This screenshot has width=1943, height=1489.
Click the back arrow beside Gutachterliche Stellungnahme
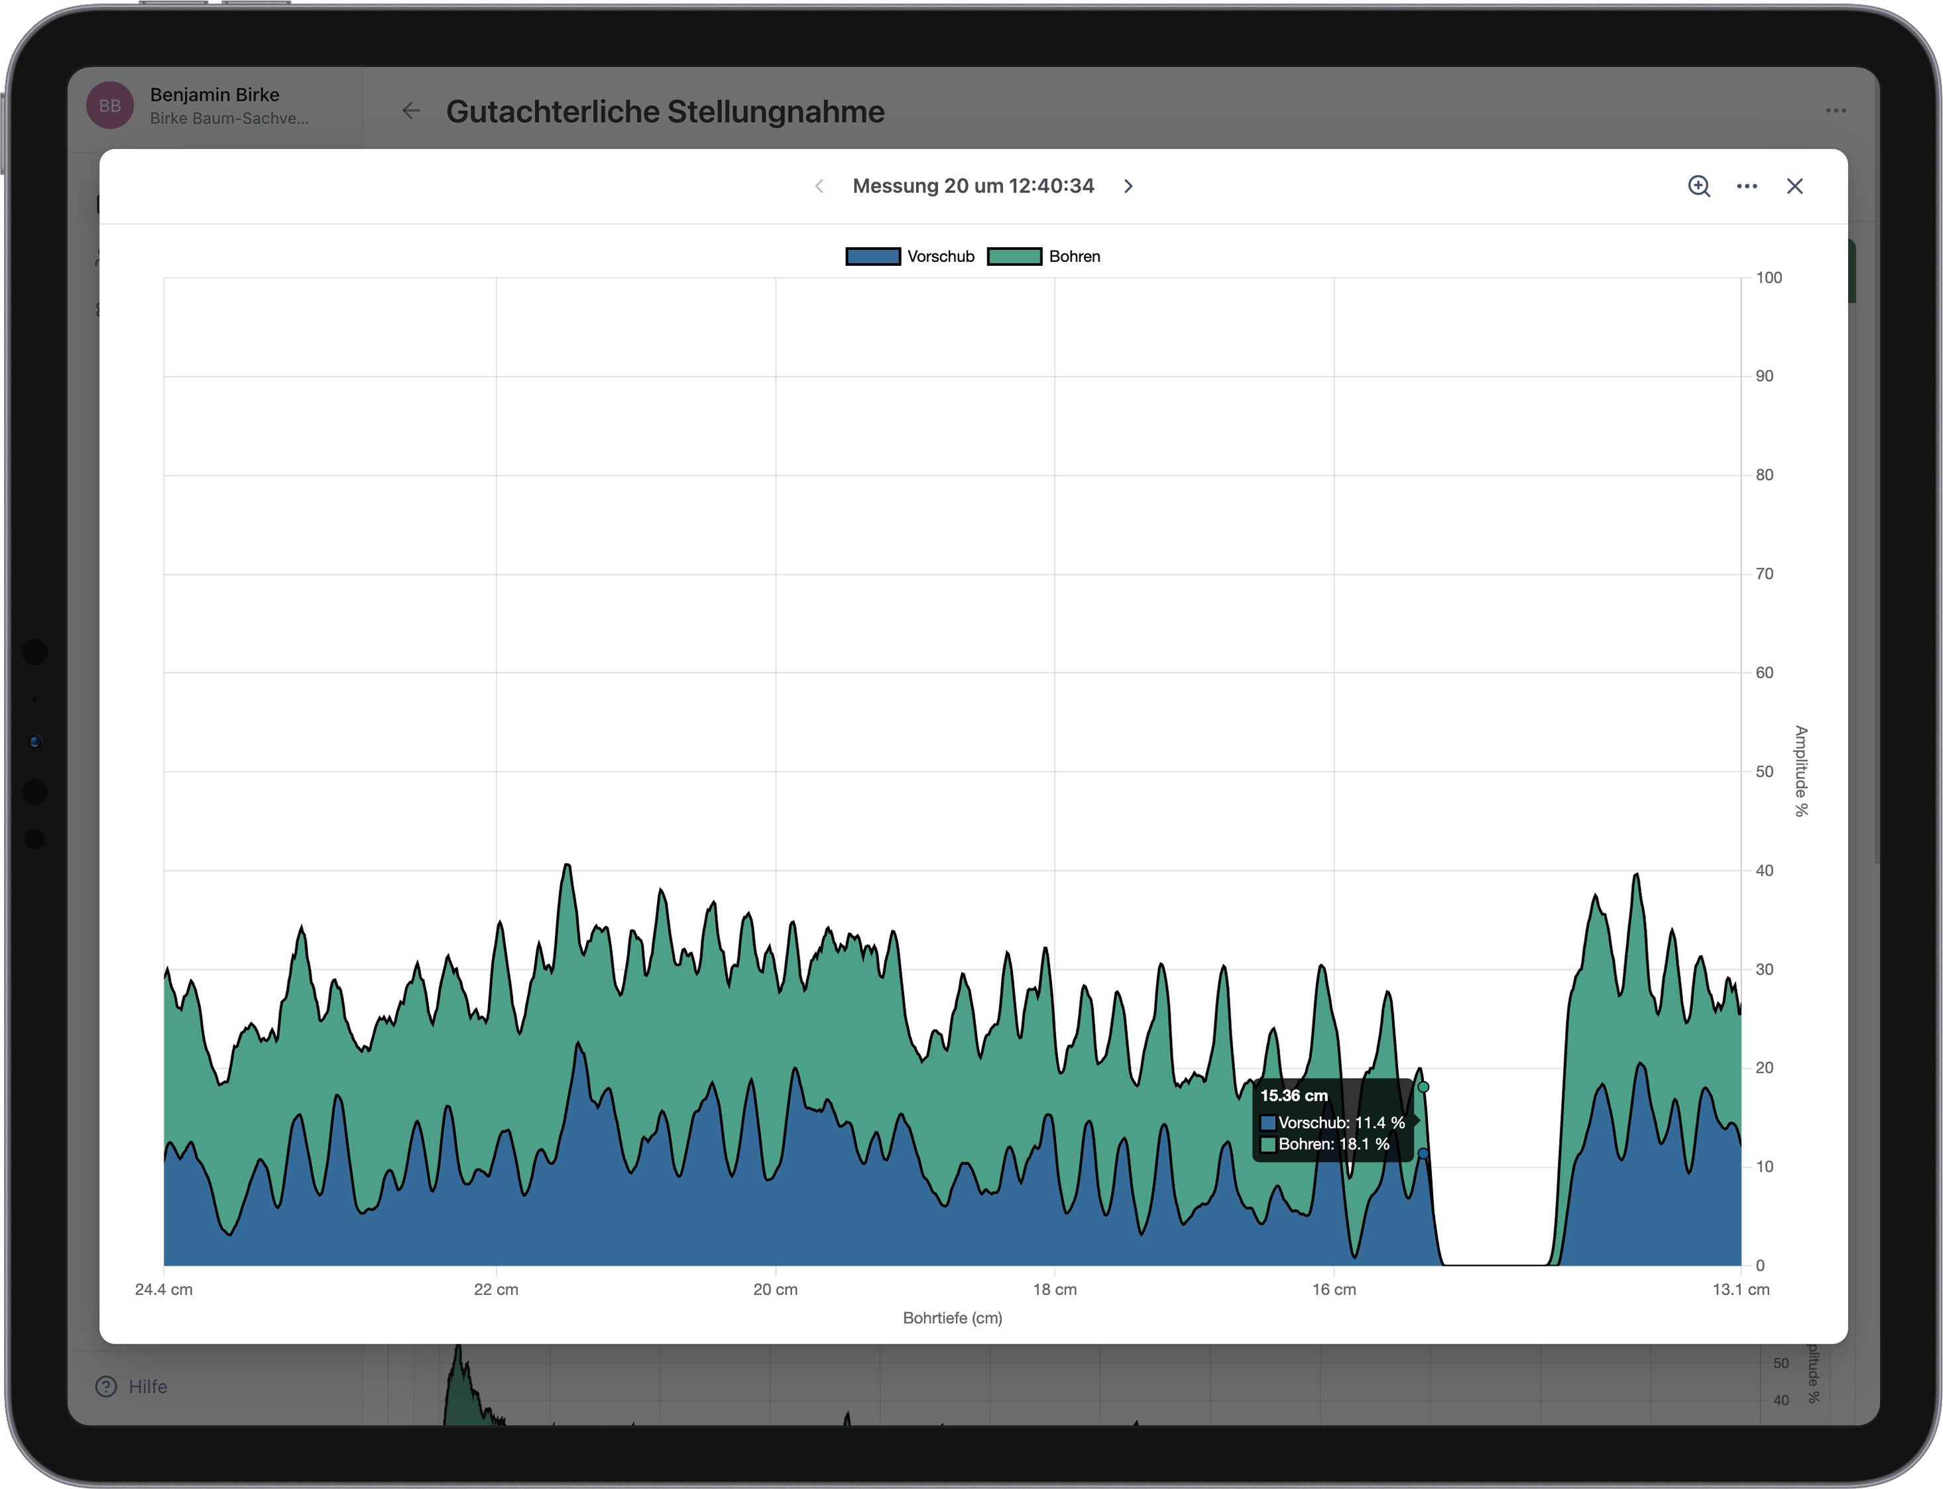tap(410, 111)
